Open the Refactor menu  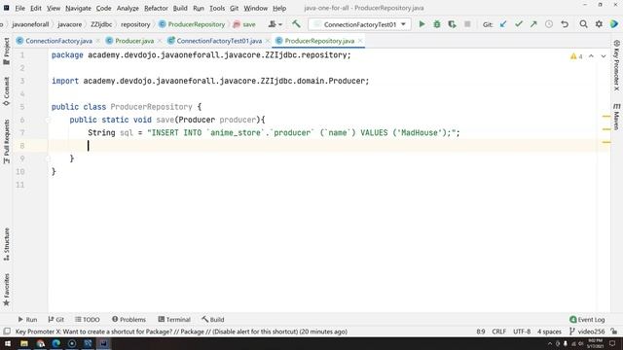(156, 8)
